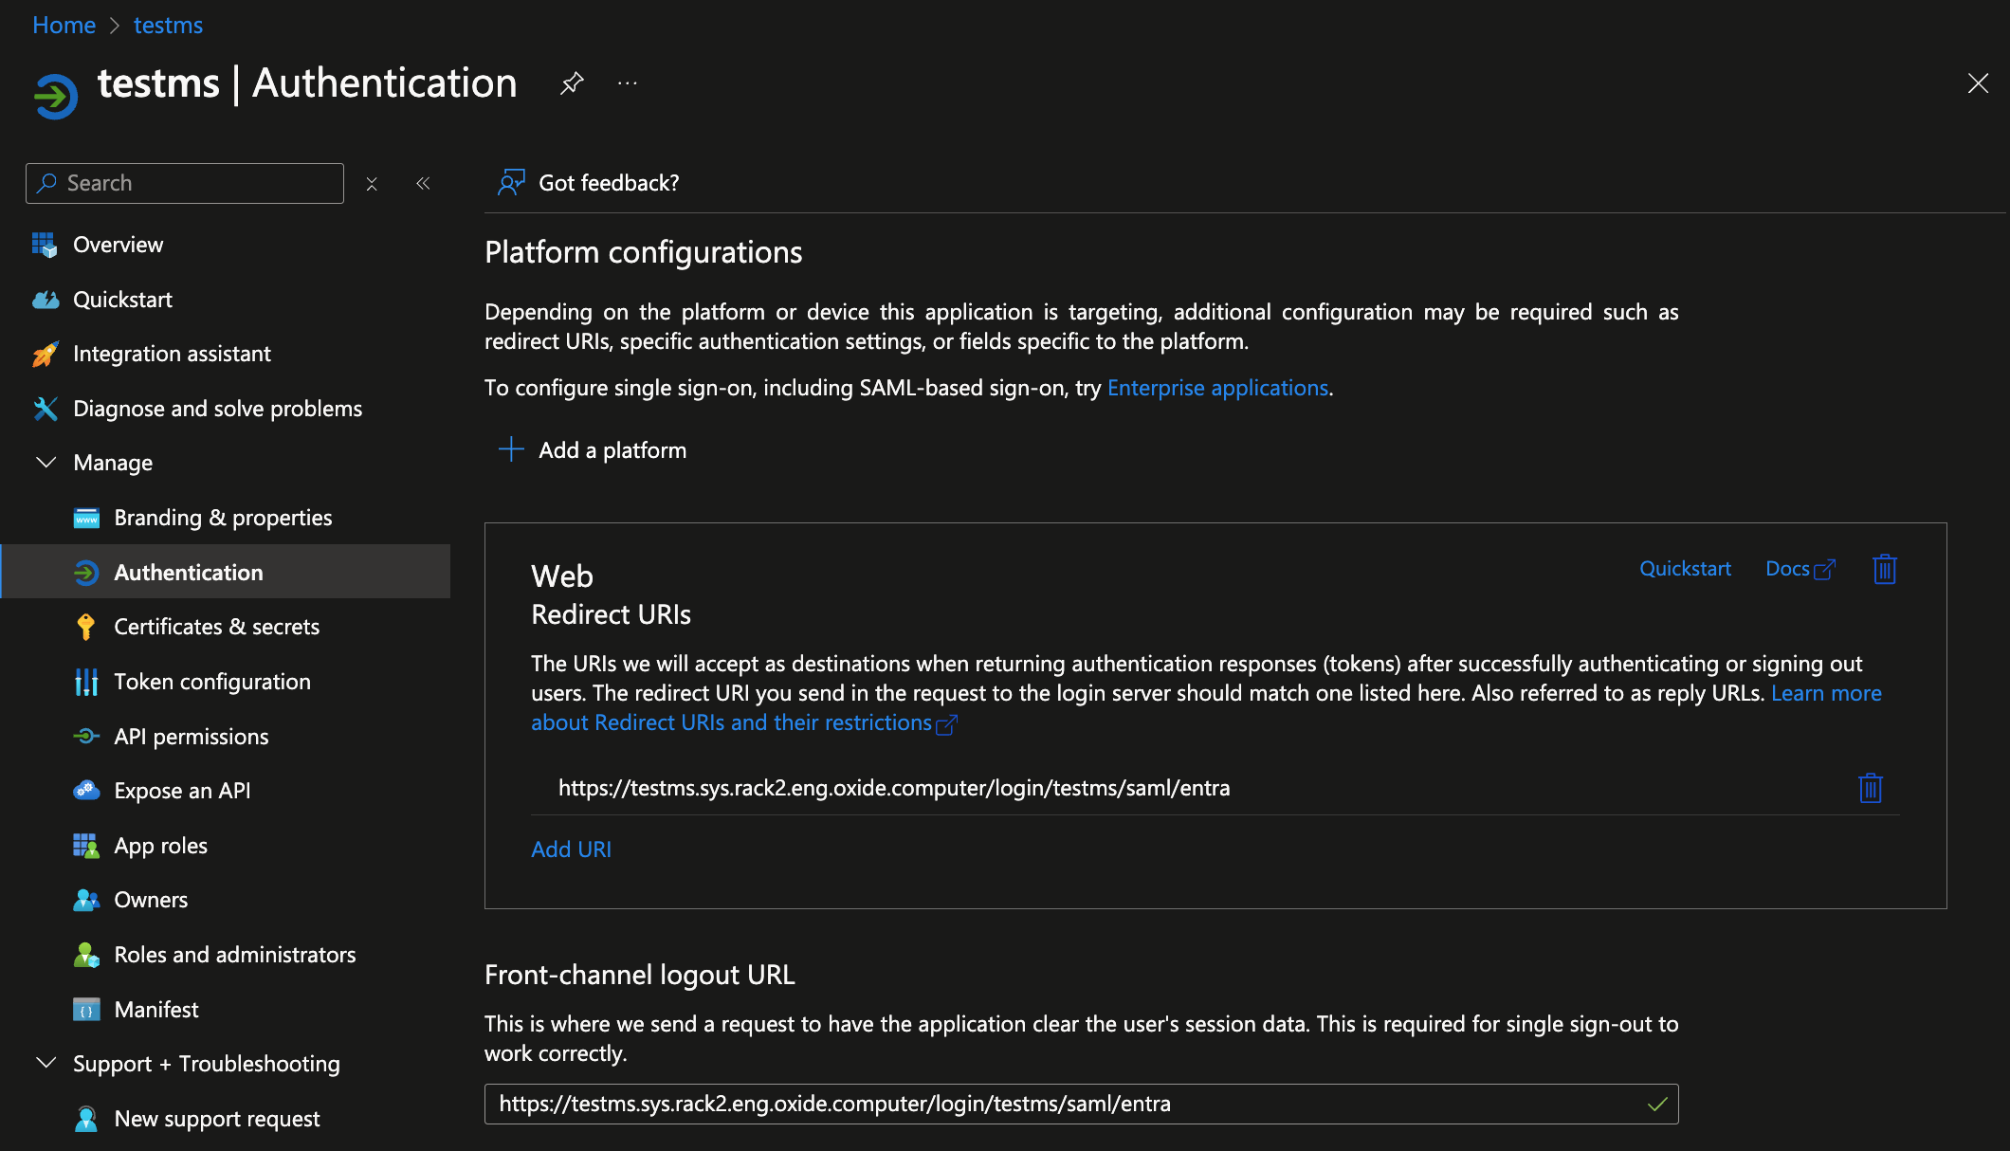Viewport: 2010px width, 1151px height.
Task: Click the redirect URI text entry
Action: pyautogui.click(x=893, y=788)
